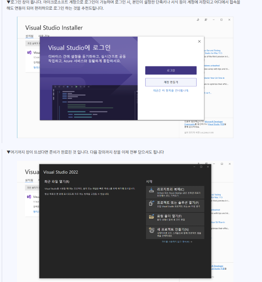Maximize the Visual Studio 2022 start window
Viewport: 262px width, 282px height.
[201, 167]
